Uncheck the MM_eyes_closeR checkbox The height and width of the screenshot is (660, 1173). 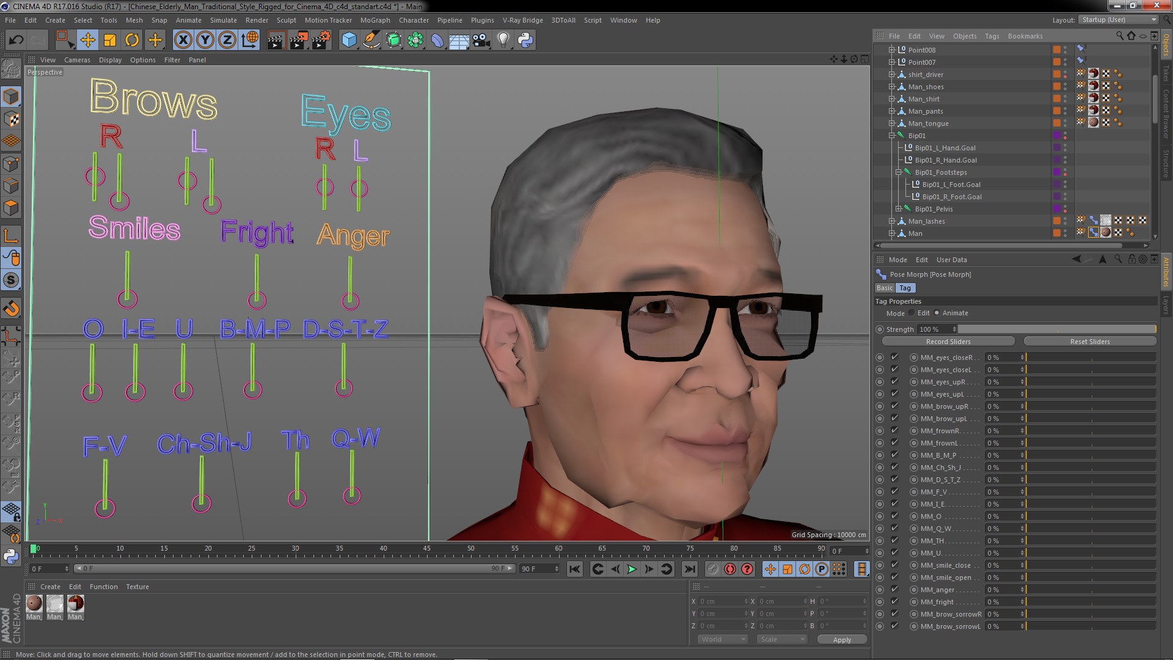[894, 357]
